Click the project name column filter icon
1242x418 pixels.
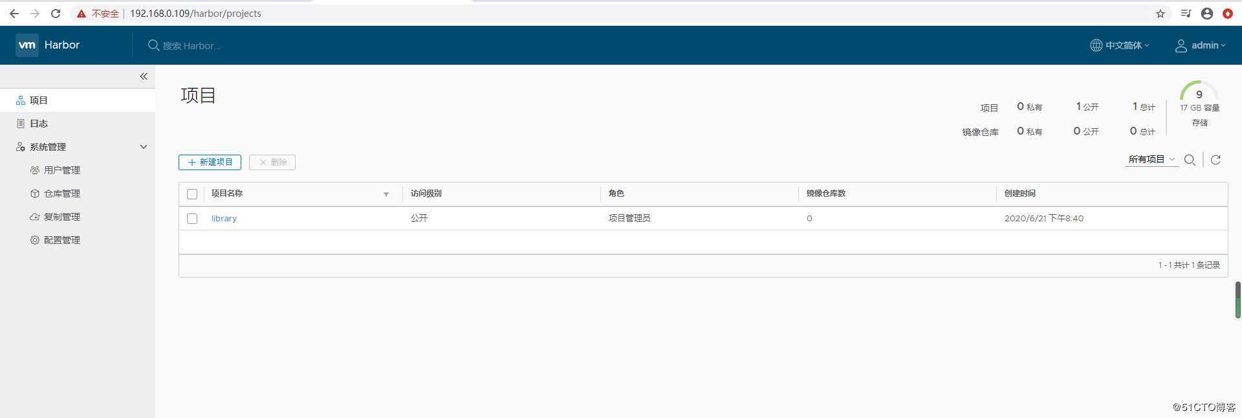pyautogui.click(x=386, y=194)
